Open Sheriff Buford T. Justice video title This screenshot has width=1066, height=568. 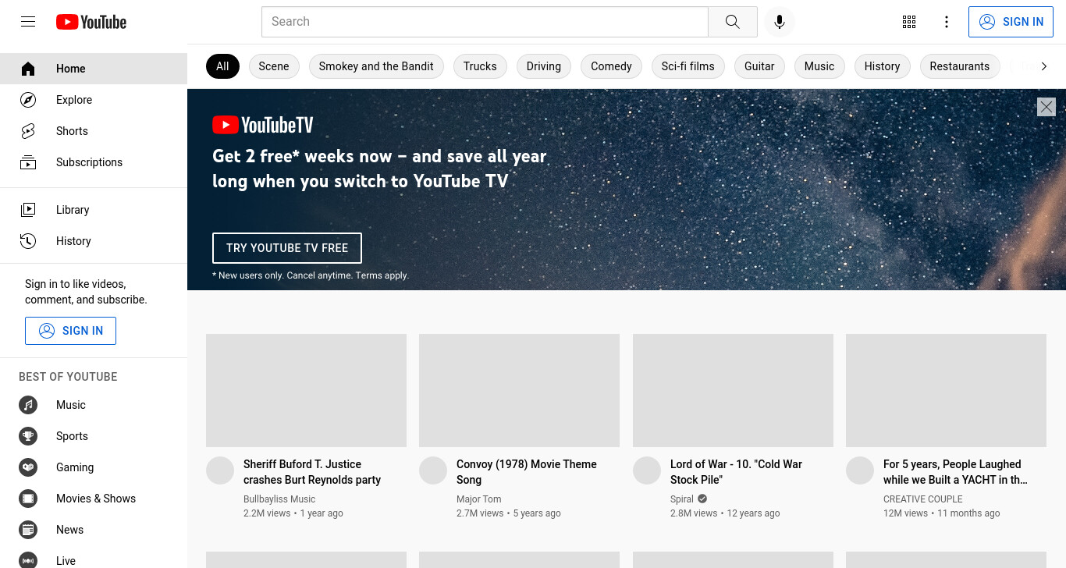(x=312, y=472)
